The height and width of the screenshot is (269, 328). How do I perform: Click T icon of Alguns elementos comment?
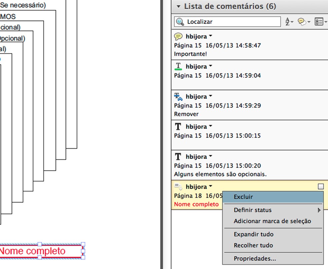click(178, 157)
